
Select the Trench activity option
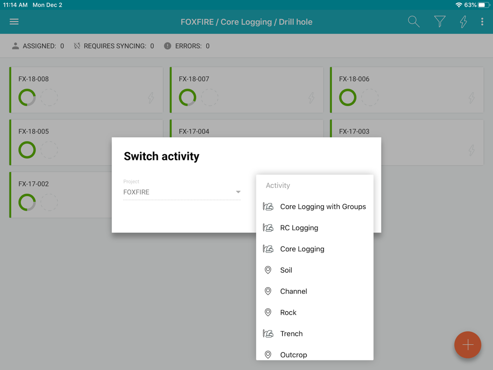point(291,333)
